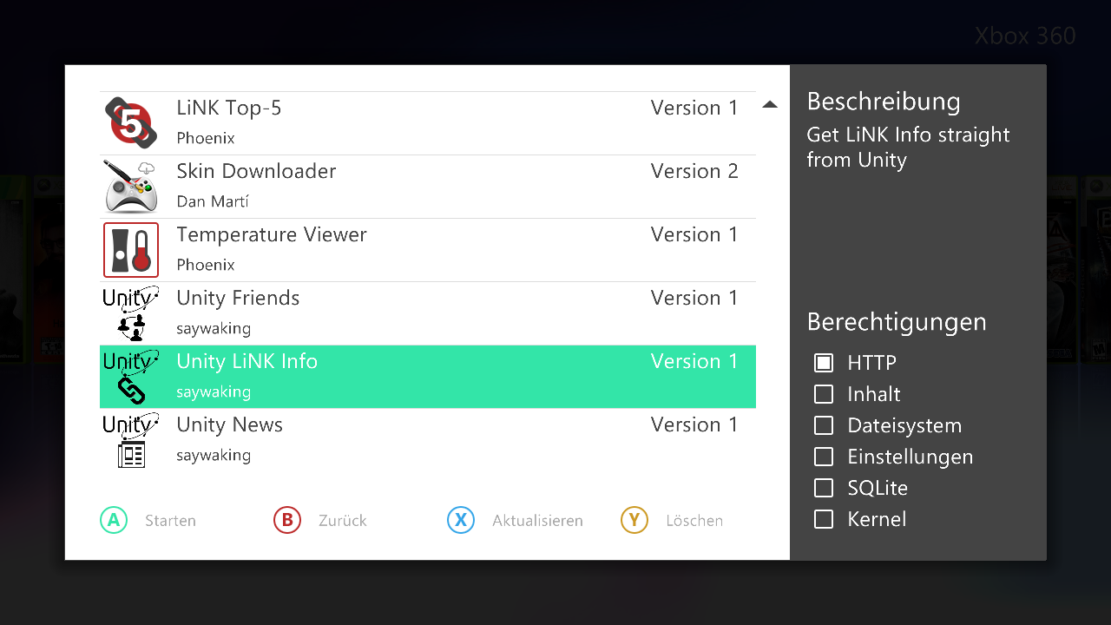Click the Dateisystem permission label
1111x625 pixels.
(x=904, y=425)
